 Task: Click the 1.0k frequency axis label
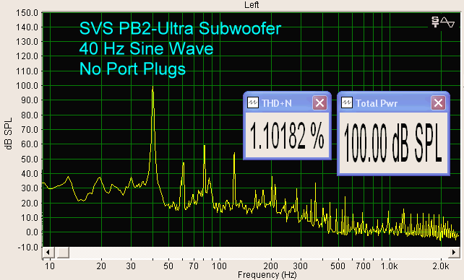pos(390,266)
